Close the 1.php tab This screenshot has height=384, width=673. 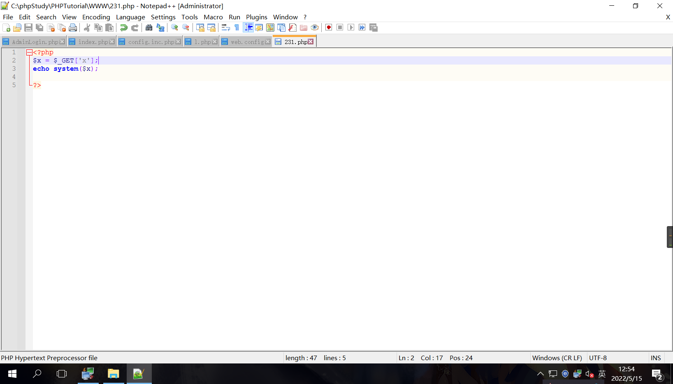tap(215, 41)
